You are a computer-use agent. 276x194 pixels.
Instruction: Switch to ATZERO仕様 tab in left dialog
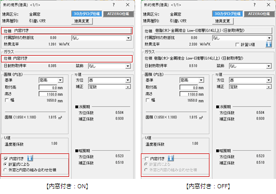(119, 14)
